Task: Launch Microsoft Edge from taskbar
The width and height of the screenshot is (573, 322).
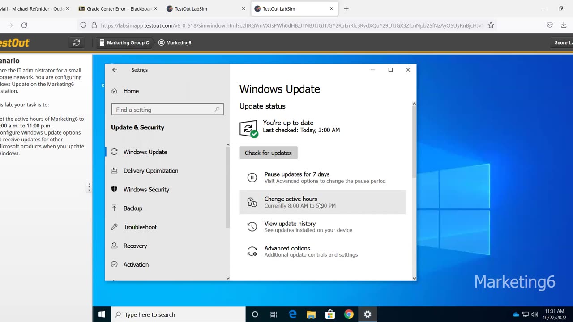Action: pyautogui.click(x=292, y=314)
